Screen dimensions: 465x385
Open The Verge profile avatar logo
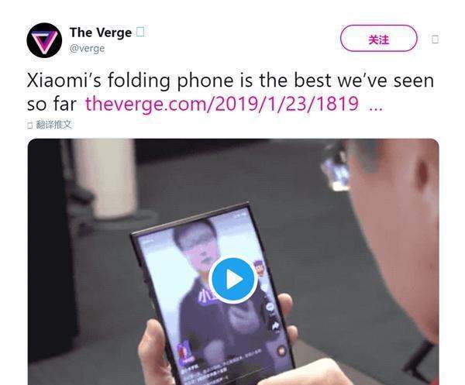(x=44, y=40)
